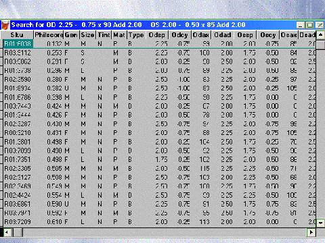This screenshot has height=243, width=325.
Task: Click the vertical scrollbar up arrow
Action: click(320, 35)
